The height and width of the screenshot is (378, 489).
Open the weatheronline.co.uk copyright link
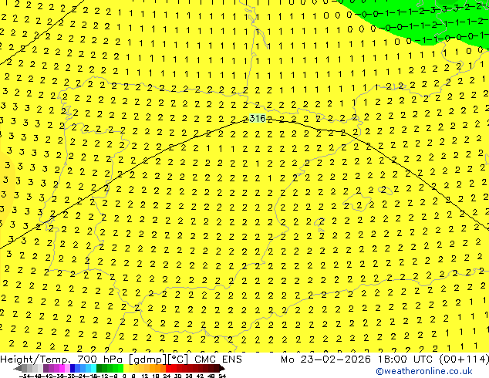pyautogui.click(x=424, y=371)
